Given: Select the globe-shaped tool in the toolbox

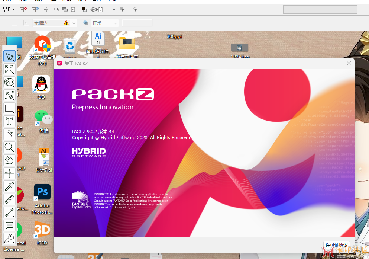Looking at the screenshot, I should [9, 82].
